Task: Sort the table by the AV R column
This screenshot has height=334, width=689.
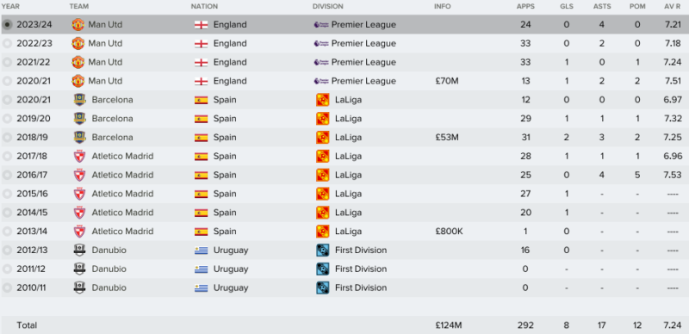Action: 673,7
